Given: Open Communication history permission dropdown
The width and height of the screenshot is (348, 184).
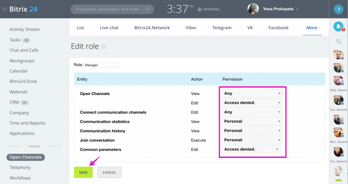Looking at the screenshot, I should pos(253,131).
